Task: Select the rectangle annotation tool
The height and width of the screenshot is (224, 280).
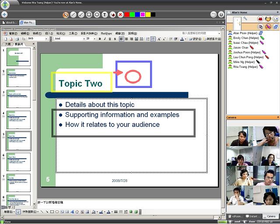Action: pyautogui.click(x=89, y=14)
